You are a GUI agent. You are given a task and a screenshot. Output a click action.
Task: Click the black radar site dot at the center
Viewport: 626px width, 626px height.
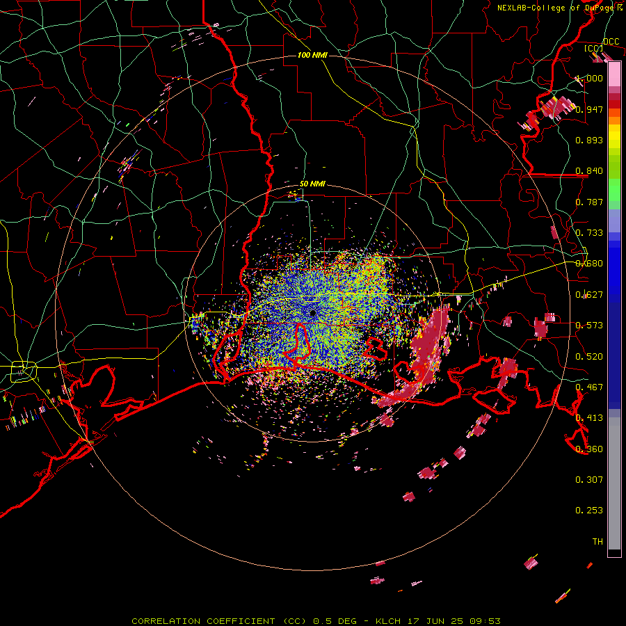click(x=312, y=313)
